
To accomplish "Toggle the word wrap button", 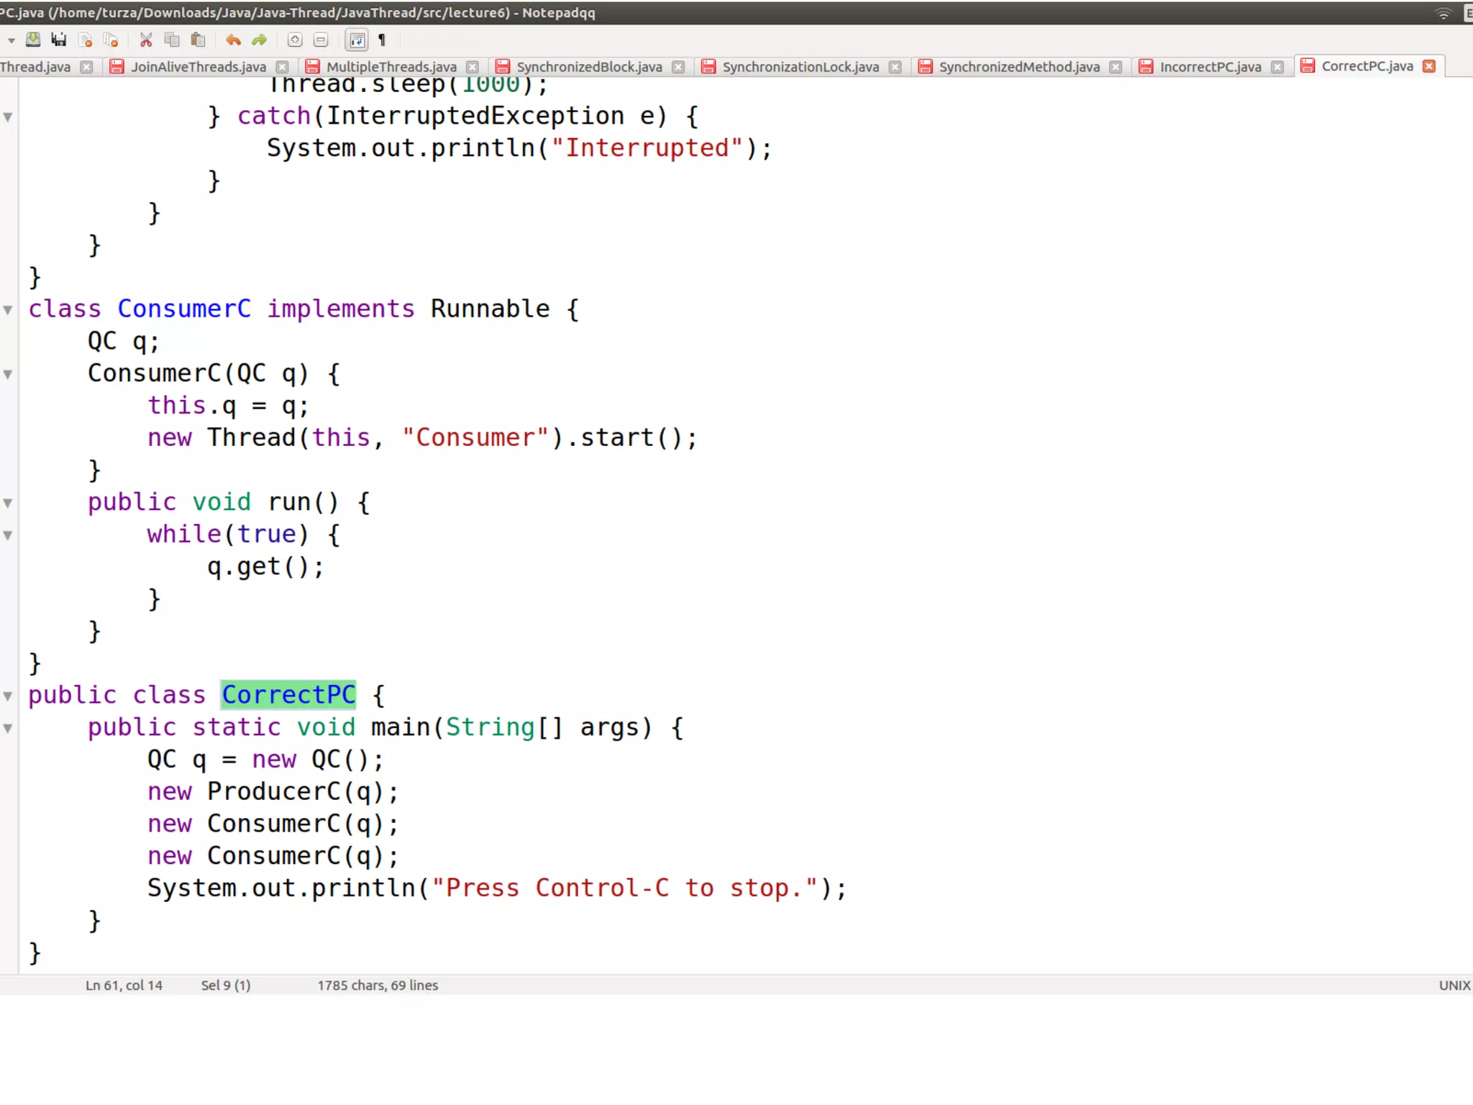I will point(357,40).
